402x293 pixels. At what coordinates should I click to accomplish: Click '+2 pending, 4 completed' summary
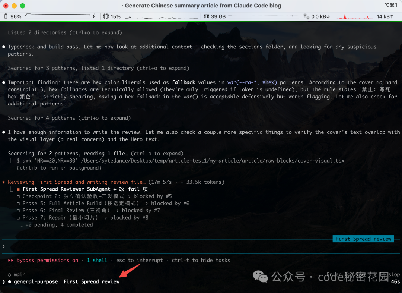pos(57,225)
